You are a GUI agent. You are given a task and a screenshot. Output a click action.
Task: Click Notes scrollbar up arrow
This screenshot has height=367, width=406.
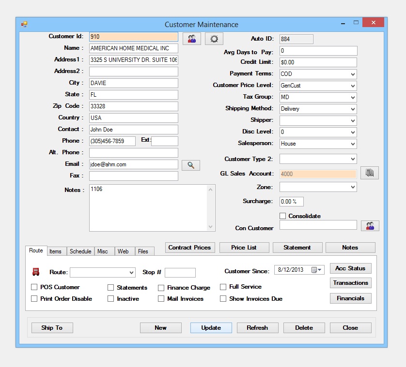coord(210,190)
